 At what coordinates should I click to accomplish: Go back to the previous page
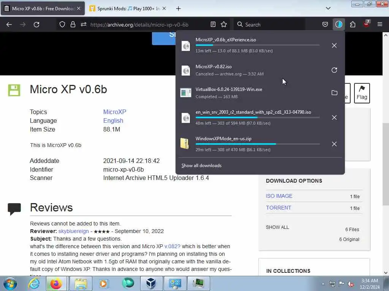pos(9,25)
